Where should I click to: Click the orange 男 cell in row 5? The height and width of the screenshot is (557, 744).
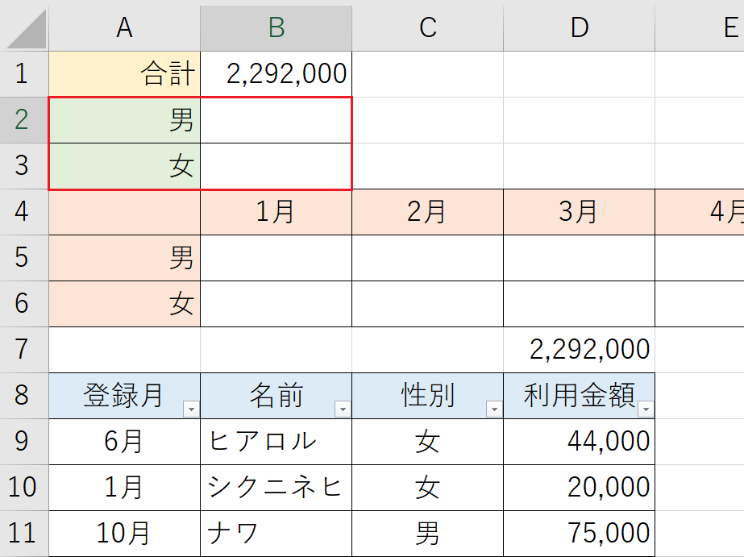click(x=124, y=258)
